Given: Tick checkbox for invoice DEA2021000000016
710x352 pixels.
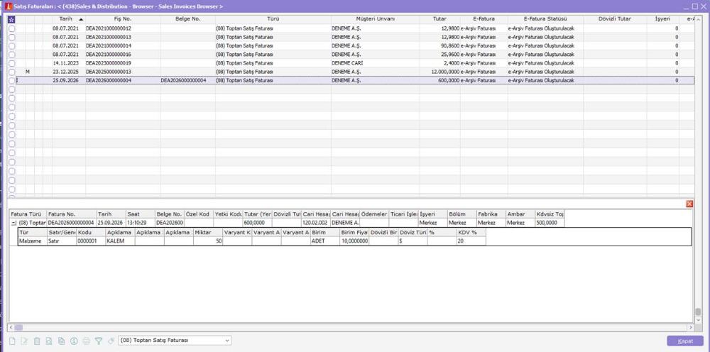Looking at the screenshot, I should point(12,55).
